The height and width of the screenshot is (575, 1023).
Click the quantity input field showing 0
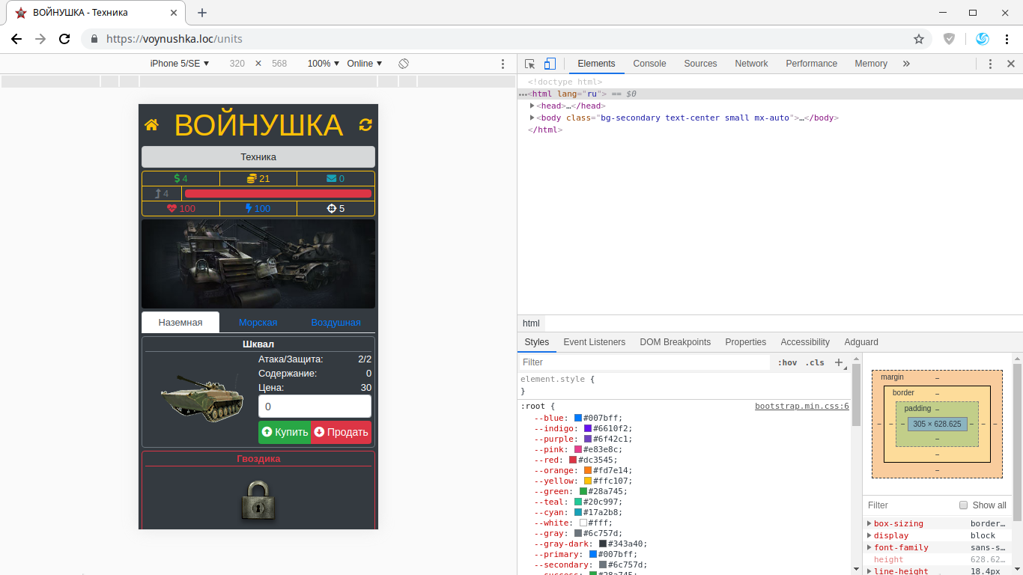pos(315,407)
